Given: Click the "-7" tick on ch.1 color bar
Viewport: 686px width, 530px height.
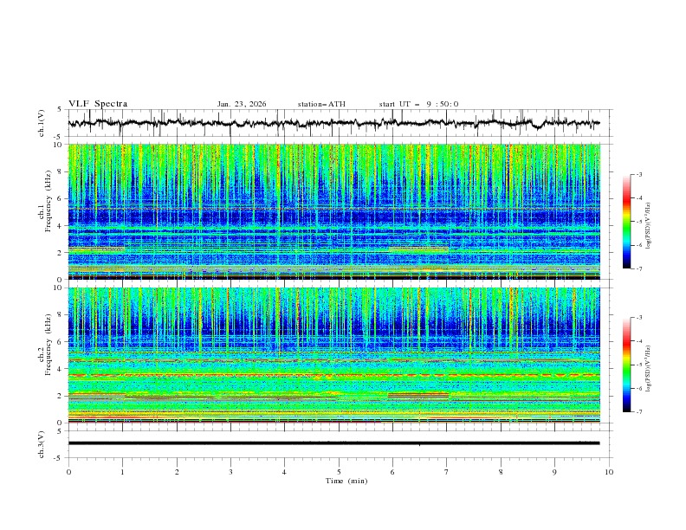Looking at the screenshot, I should [638, 268].
